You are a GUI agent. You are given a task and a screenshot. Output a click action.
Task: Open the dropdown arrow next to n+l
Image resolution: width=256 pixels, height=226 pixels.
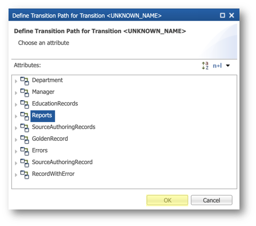[228, 66]
